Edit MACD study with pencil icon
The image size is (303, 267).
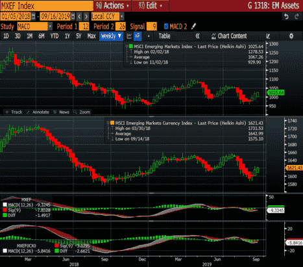coord(193,27)
